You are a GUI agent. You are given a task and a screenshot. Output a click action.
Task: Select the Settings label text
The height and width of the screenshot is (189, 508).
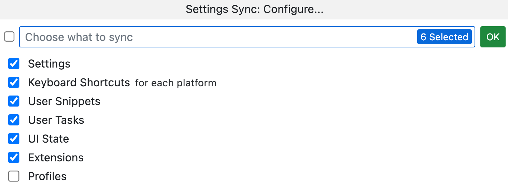tap(49, 64)
